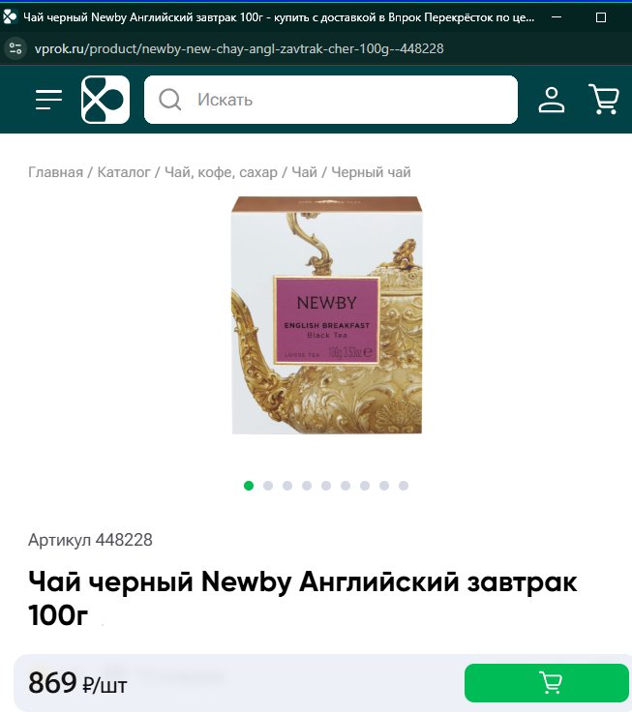This screenshot has width=632, height=715.
Task: Open the hamburger menu
Action: pyautogui.click(x=48, y=100)
